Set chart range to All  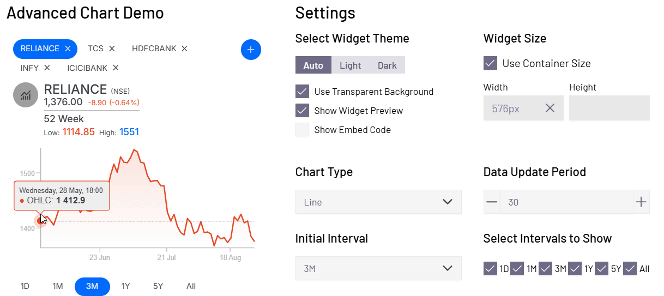coord(191,286)
